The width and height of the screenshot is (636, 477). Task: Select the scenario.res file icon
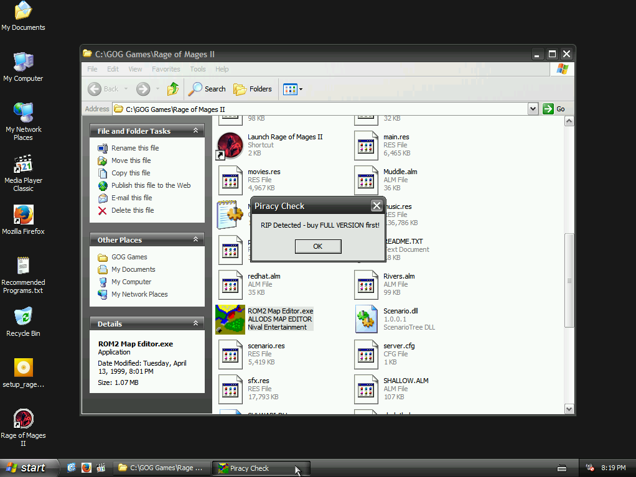pyautogui.click(x=230, y=354)
